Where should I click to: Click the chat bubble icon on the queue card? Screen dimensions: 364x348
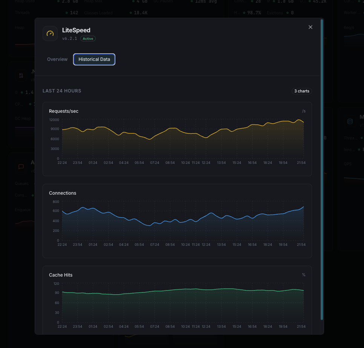coord(21,166)
